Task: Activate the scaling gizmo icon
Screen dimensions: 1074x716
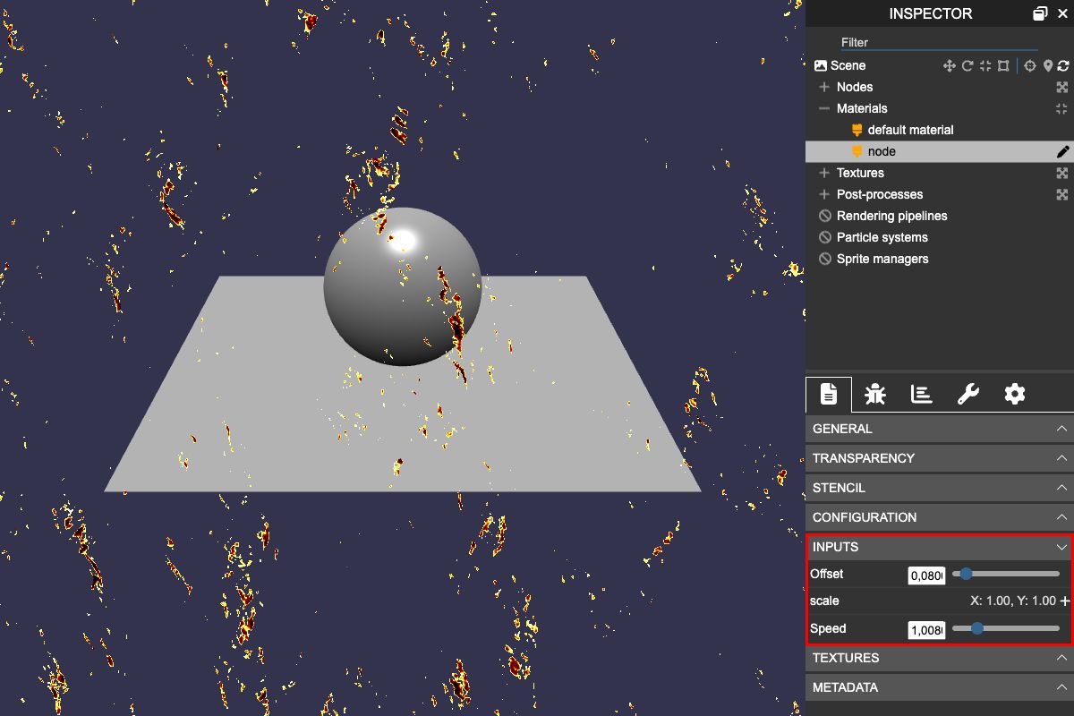Action: coord(985,65)
